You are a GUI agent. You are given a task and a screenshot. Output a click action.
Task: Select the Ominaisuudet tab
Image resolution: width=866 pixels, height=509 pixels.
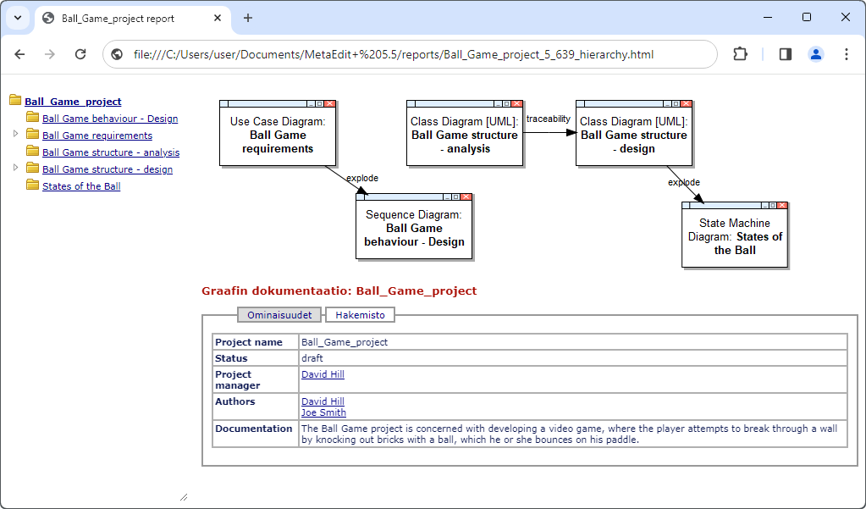279,314
